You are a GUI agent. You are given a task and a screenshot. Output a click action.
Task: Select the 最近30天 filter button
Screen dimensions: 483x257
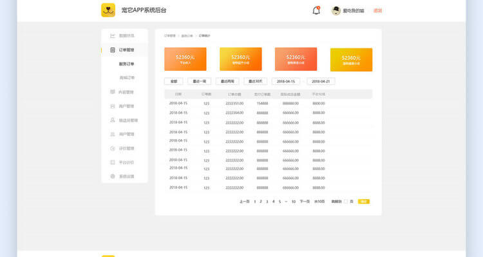[256, 81]
